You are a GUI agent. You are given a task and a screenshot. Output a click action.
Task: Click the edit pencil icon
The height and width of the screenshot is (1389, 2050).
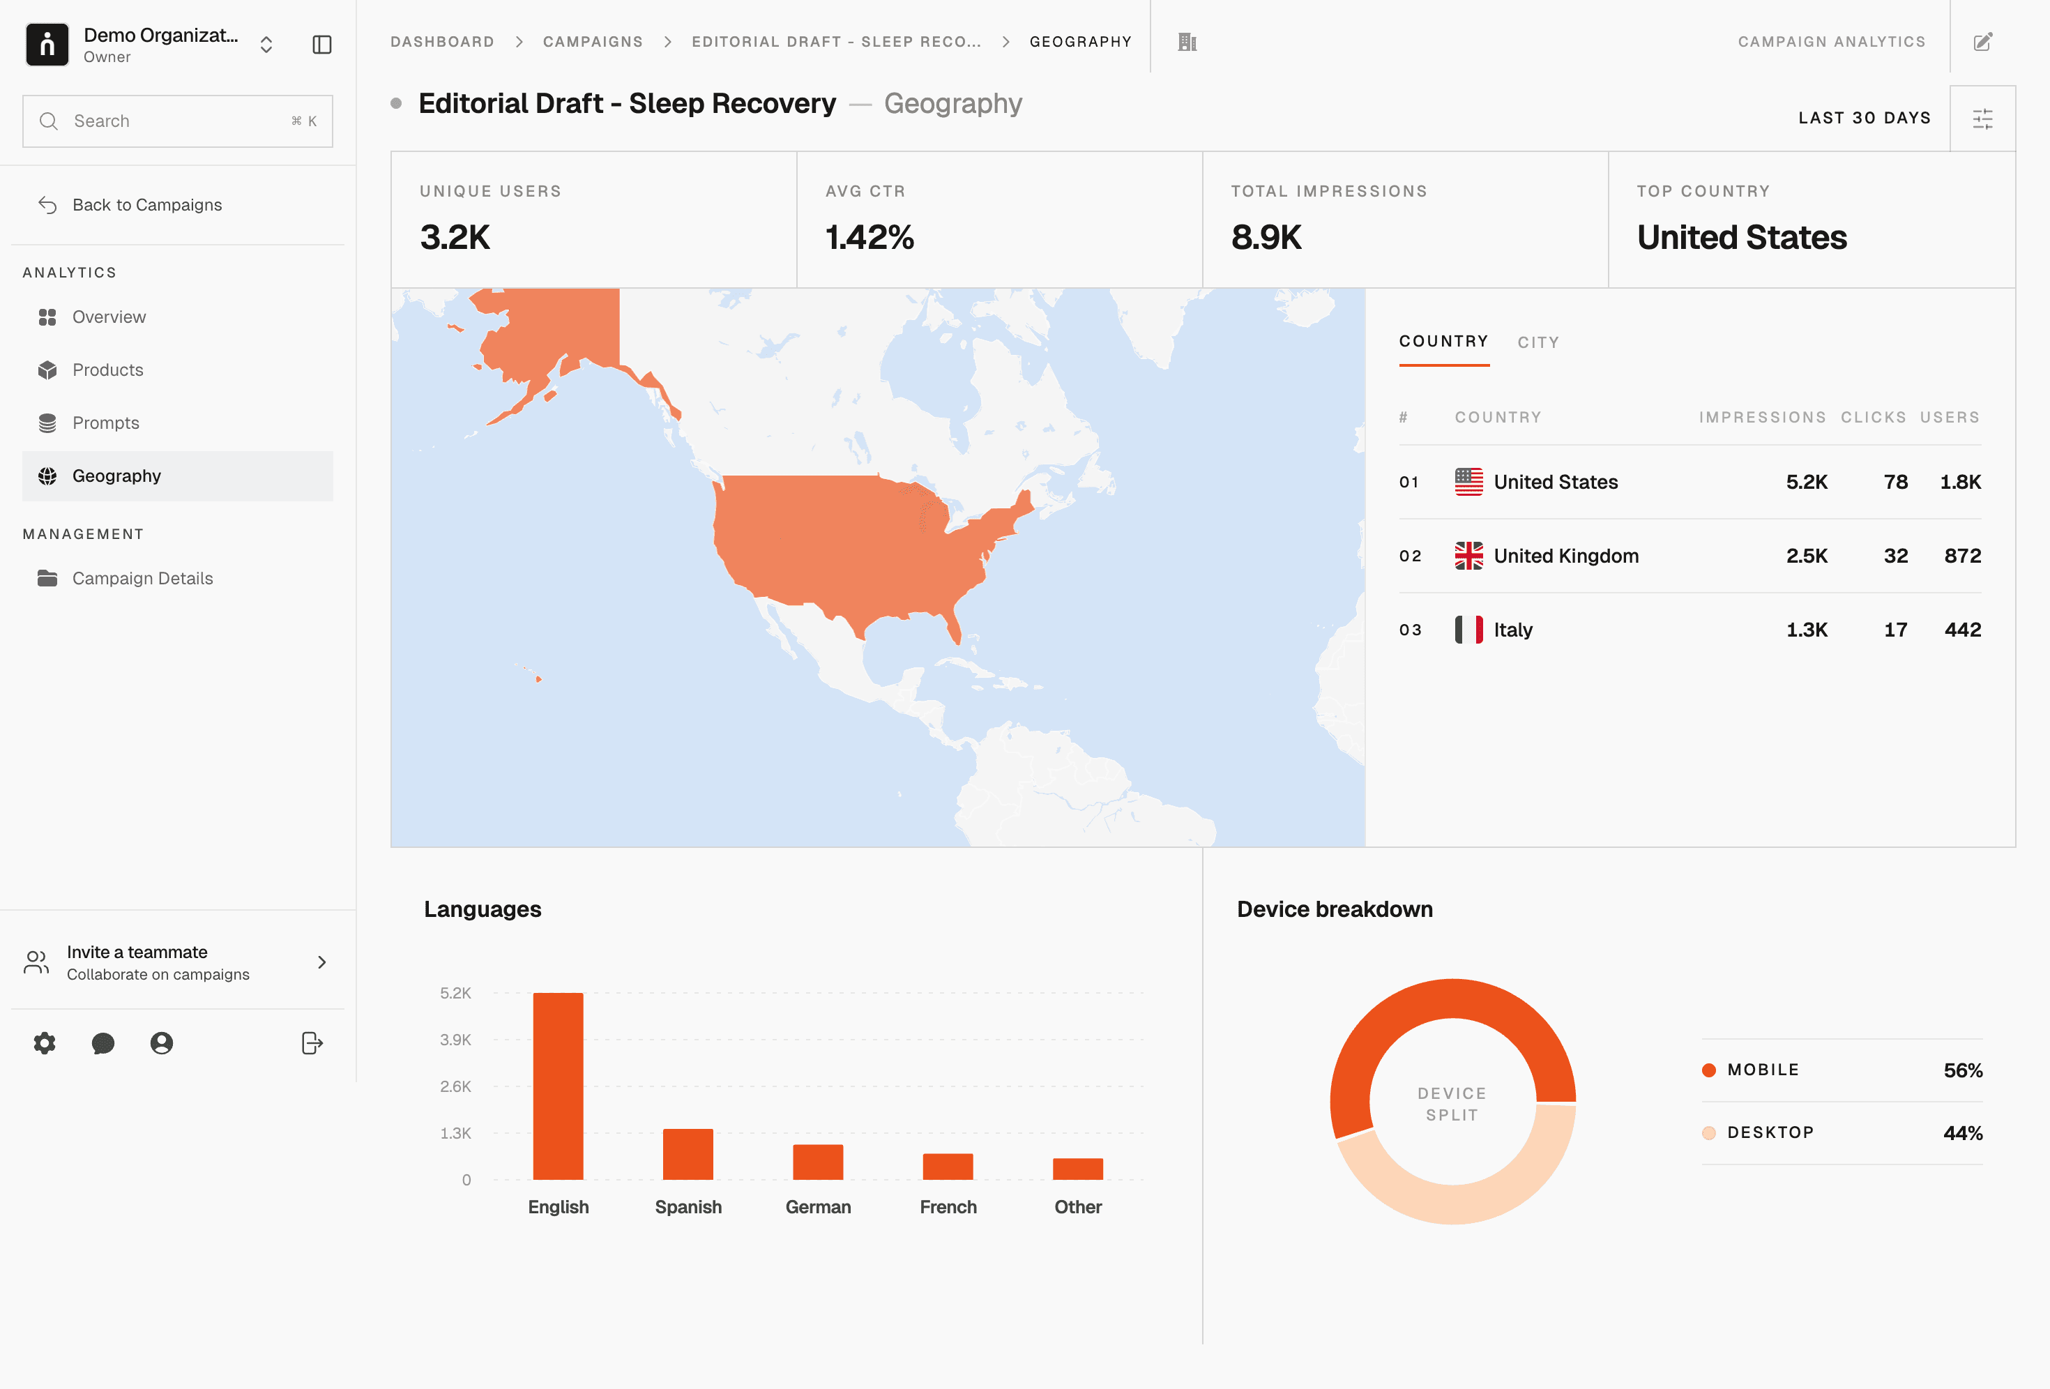click(x=1982, y=41)
